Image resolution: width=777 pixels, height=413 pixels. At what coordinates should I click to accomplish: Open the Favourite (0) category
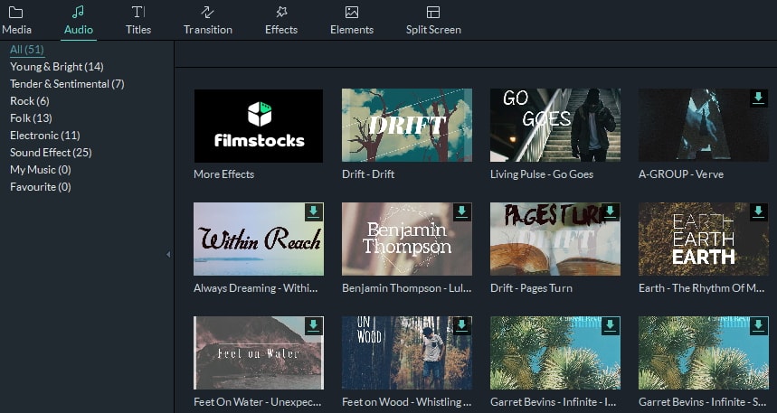click(40, 187)
